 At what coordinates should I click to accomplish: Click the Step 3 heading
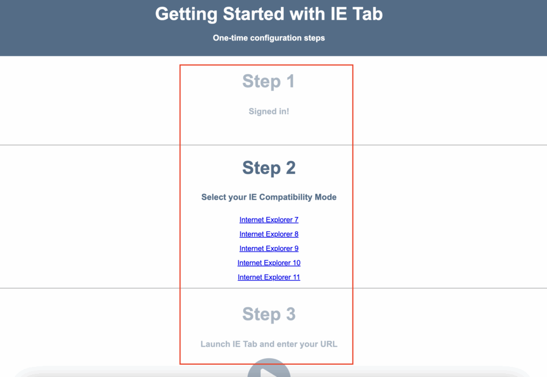pos(269,314)
